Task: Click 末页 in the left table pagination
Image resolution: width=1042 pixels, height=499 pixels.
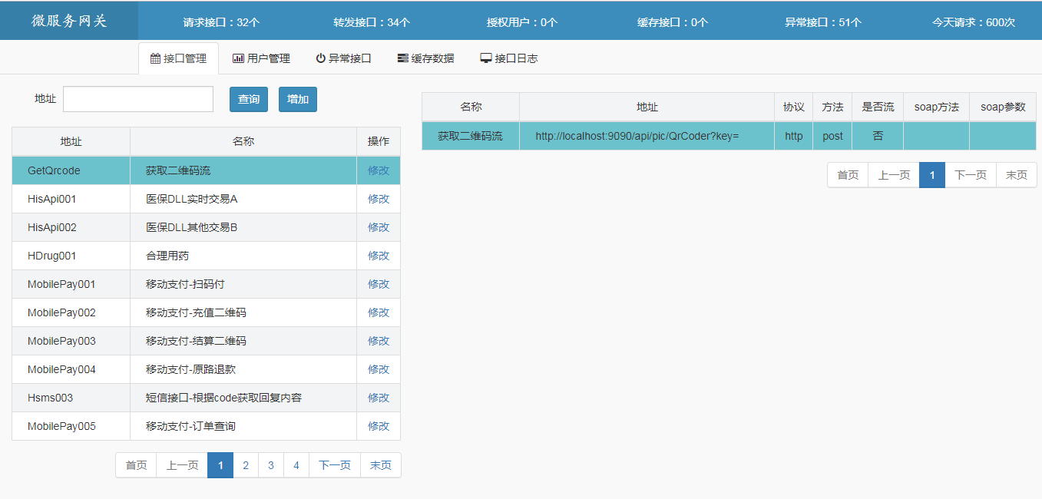Action: 381,465
